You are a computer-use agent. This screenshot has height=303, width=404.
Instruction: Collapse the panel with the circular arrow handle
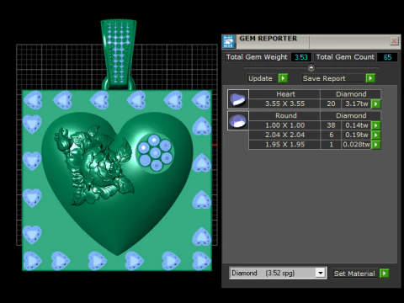point(311,67)
